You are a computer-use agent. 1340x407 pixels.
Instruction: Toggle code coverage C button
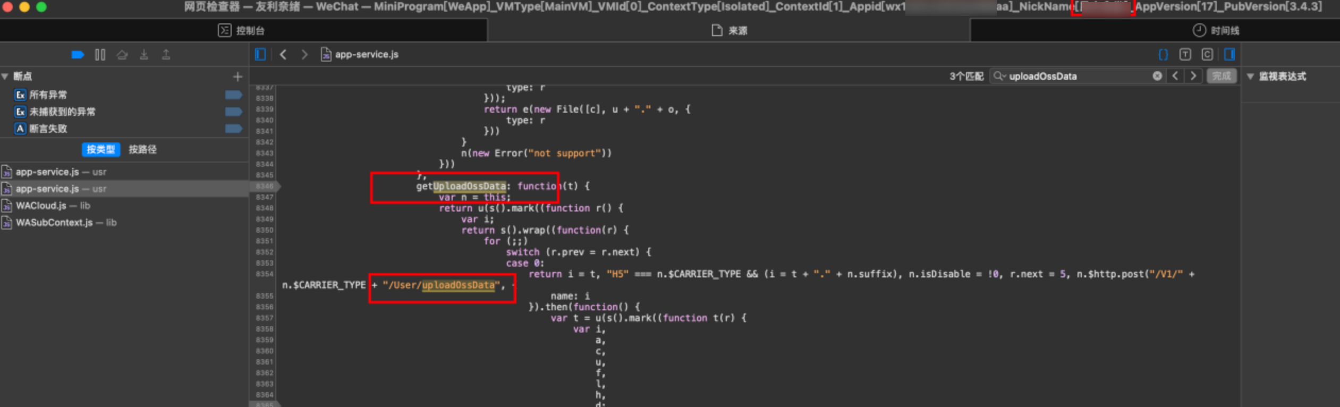click(1207, 55)
